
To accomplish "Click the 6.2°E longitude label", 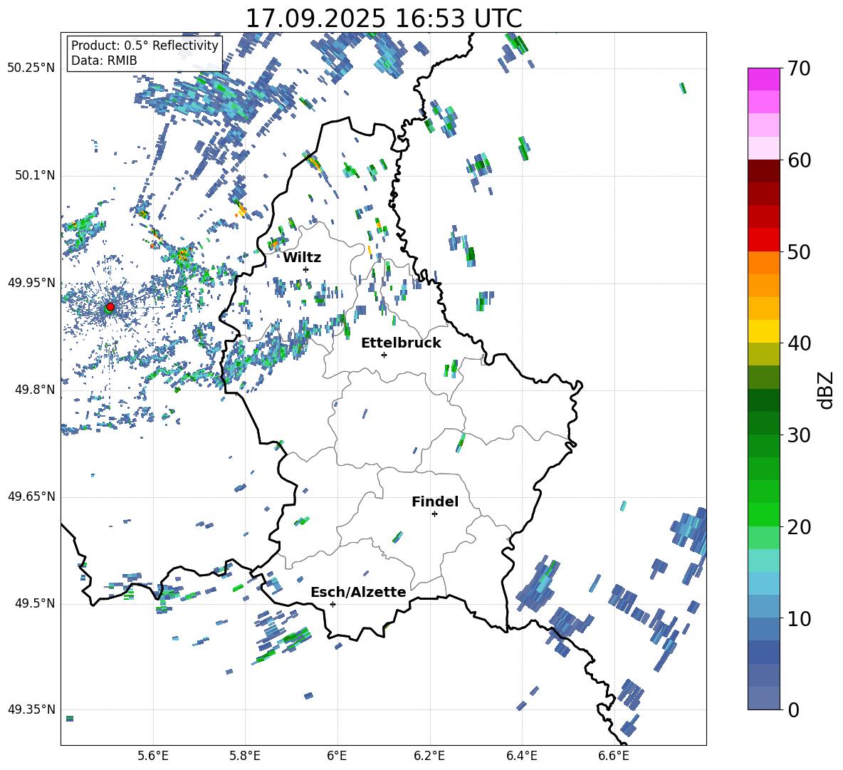I will (x=429, y=756).
